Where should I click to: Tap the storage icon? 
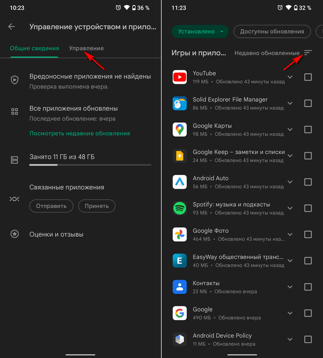(14, 160)
